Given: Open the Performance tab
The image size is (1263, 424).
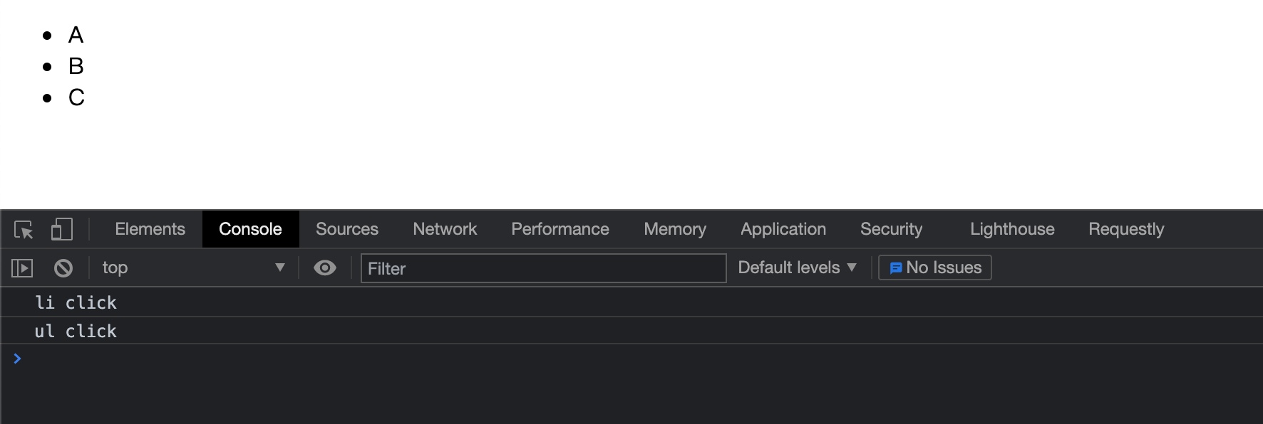Looking at the screenshot, I should tap(560, 229).
